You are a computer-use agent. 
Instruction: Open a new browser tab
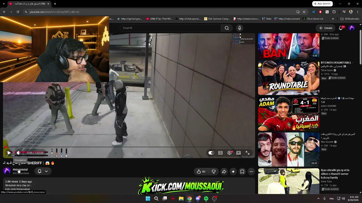point(55,4)
